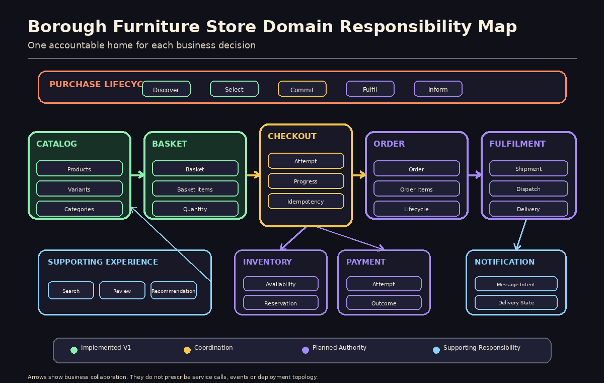Click the INVENTORY domain heading
This screenshot has width=604, height=383.
click(x=267, y=262)
